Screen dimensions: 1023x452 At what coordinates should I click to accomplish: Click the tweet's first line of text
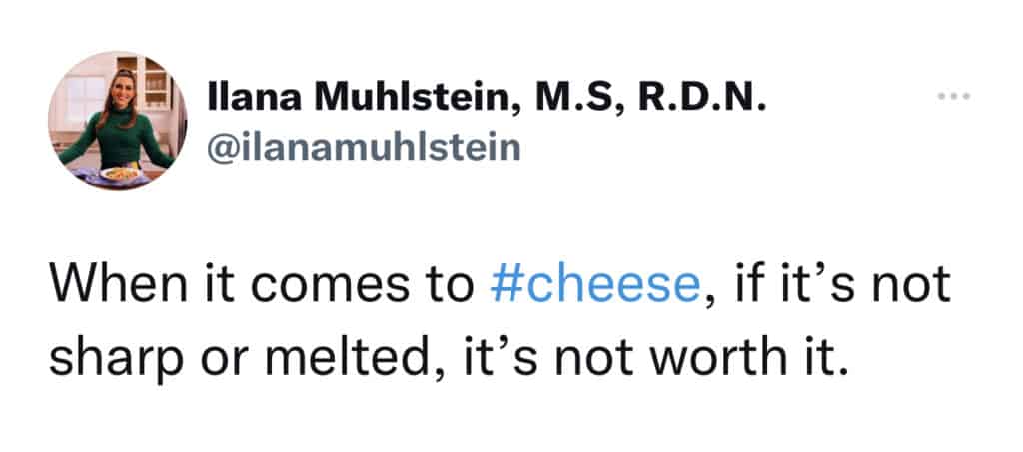(x=500, y=286)
